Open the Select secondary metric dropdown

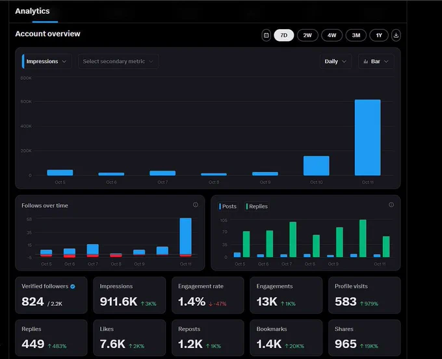coord(118,62)
